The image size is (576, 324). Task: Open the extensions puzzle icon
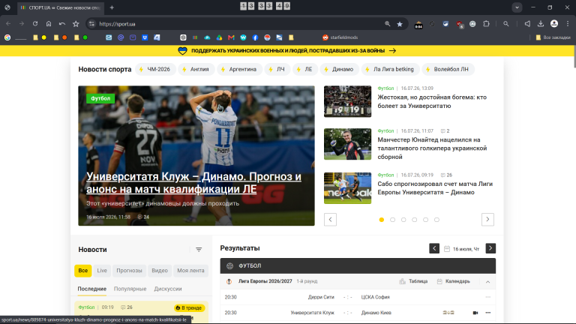pyautogui.click(x=486, y=24)
